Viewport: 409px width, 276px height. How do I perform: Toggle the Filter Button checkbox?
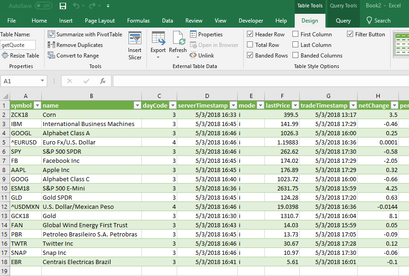350,34
